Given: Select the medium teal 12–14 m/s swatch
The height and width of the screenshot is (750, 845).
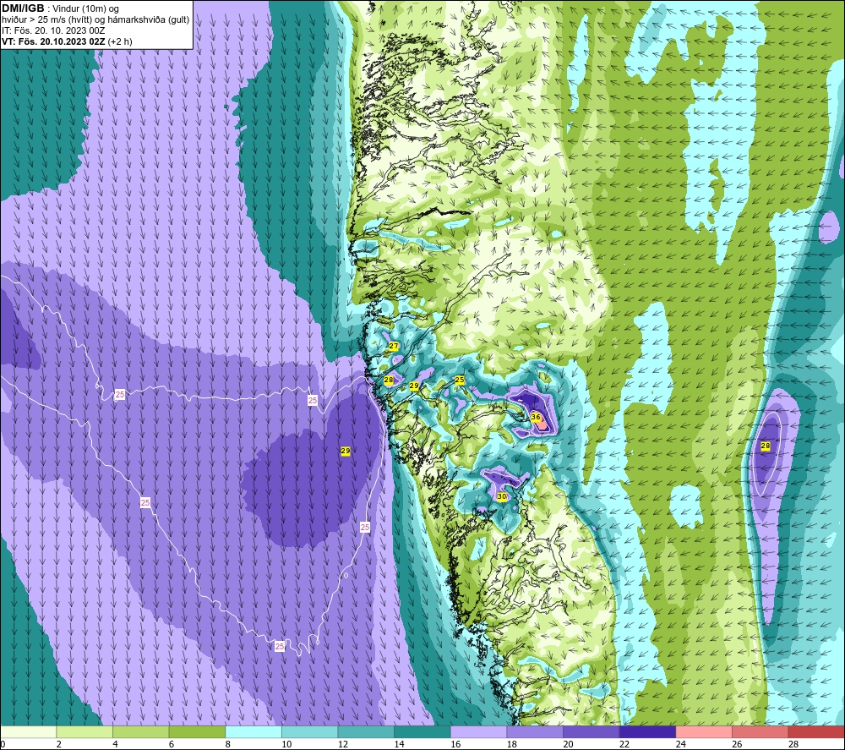Looking at the screenshot, I should coord(366,731).
